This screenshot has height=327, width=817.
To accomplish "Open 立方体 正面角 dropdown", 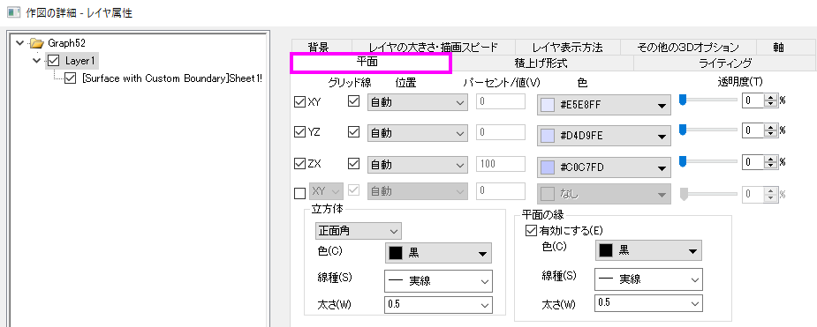I will tap(358, 230).
